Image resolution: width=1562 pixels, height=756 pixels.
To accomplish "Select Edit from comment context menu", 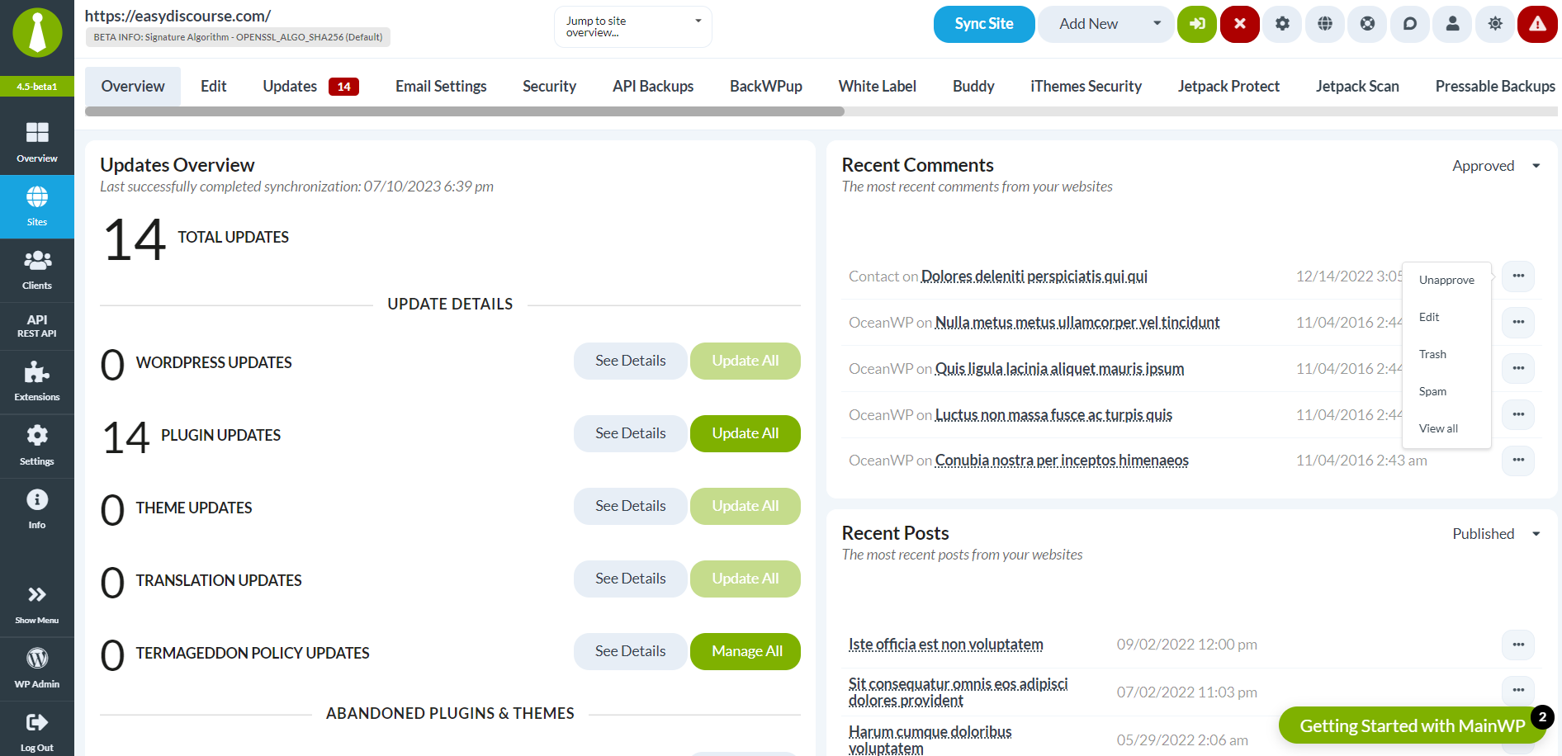I will click(1446, 317).
